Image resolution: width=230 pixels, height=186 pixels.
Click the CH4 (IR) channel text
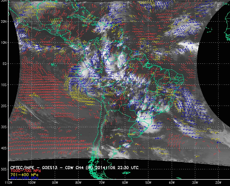(x=85, y=168)
